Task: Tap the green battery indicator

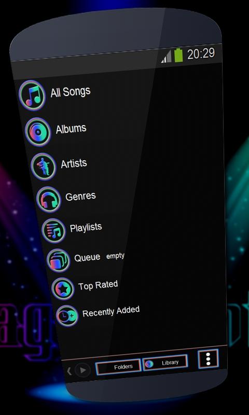Action: [x=178, y=55]
